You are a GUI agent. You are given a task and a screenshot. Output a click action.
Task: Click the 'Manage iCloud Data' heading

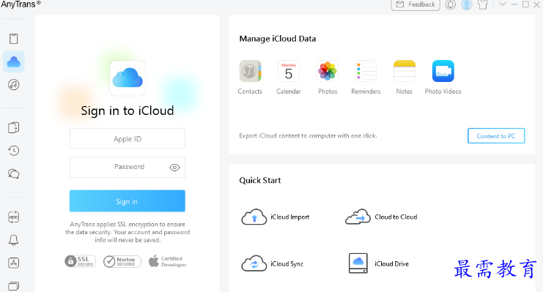pyautogui.click(x=278, y=38)
